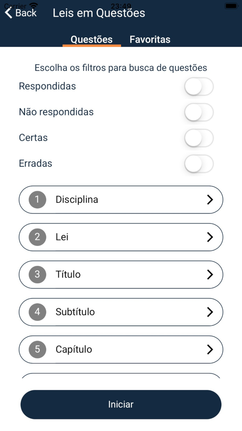This screenshot has width=242, height=431.
Task: Expand the Título options chevron
Action: pos(210,274)
